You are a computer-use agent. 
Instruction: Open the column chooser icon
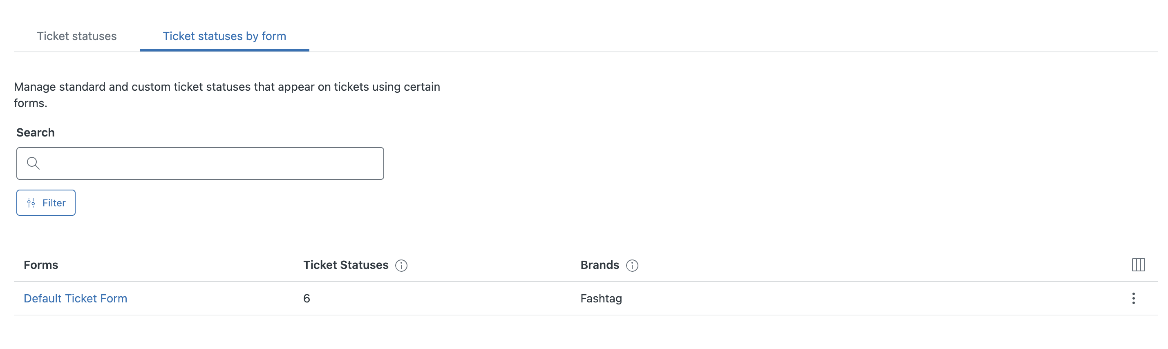tap(1138, 265)
